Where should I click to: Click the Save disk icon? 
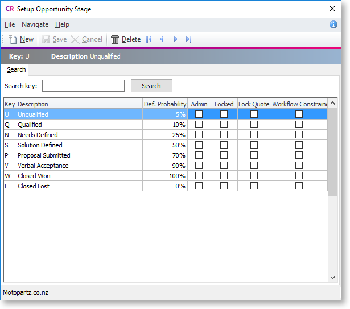(46, 39)
